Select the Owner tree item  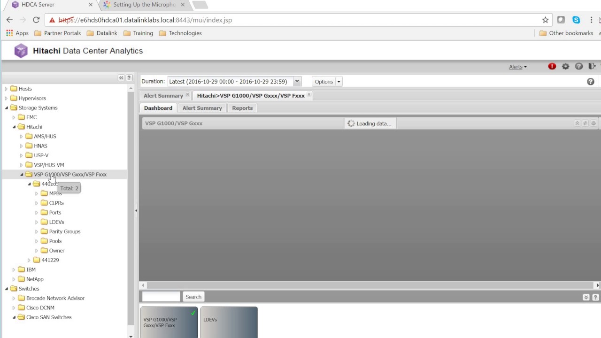[56, 251]
